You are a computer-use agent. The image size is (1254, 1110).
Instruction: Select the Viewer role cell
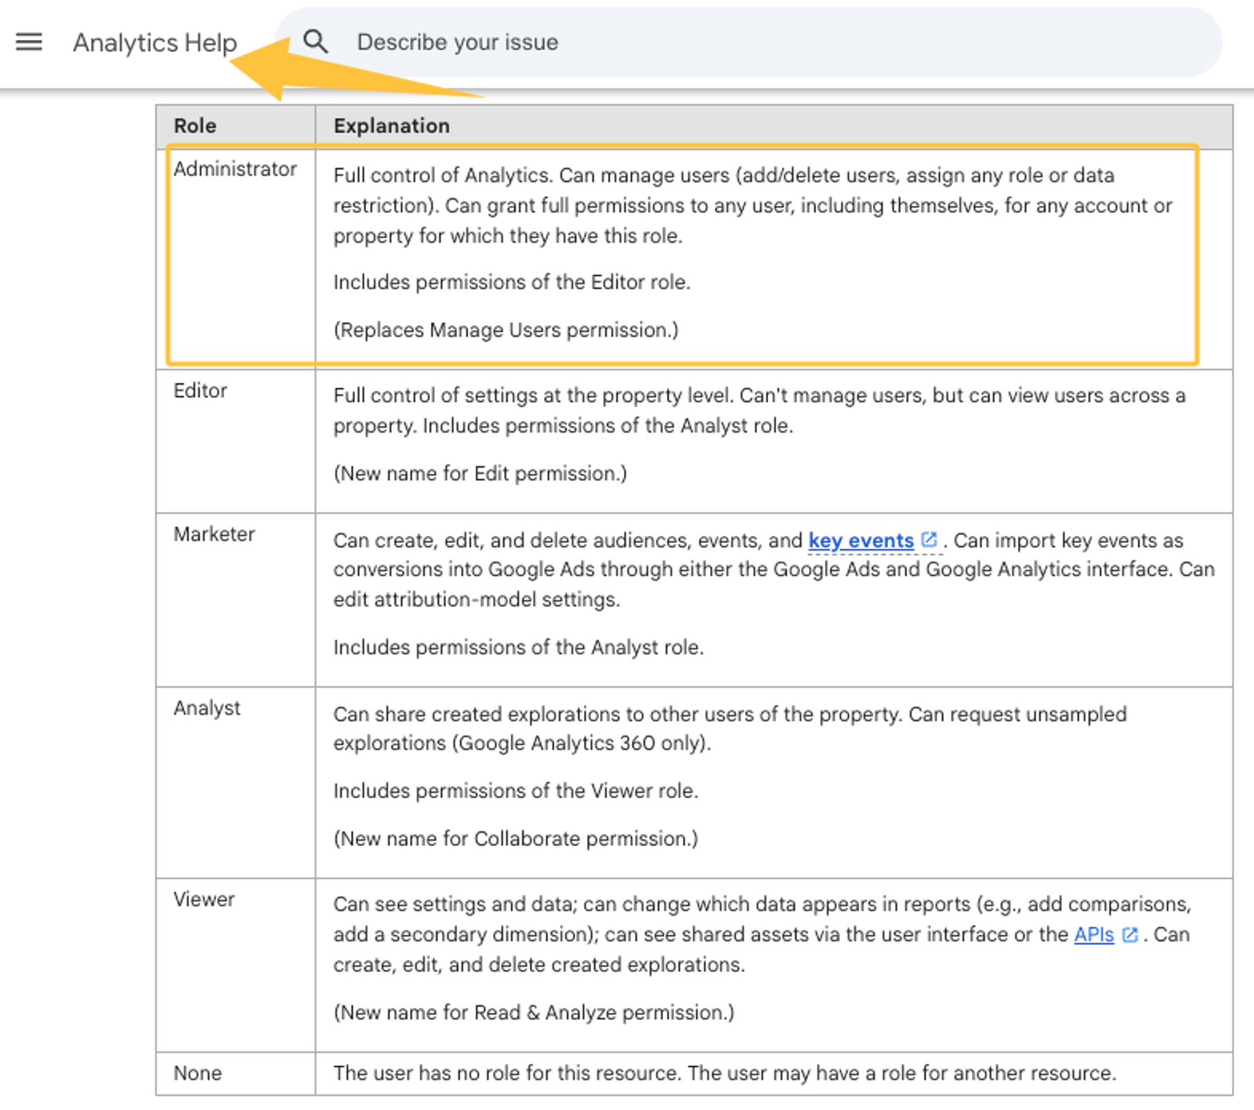click(236, 965)
